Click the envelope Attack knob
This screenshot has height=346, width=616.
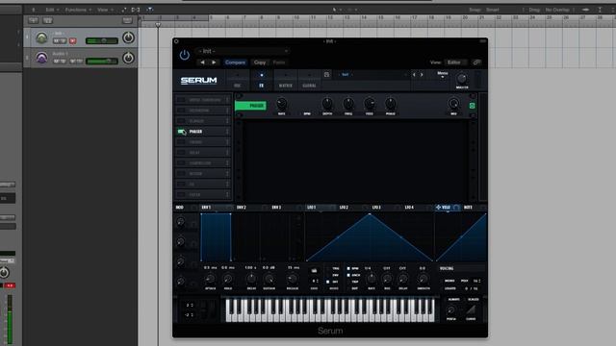[210, 279]
